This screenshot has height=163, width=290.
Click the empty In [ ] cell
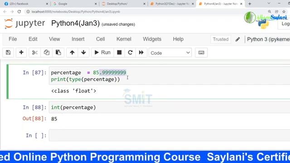point(169,135)
